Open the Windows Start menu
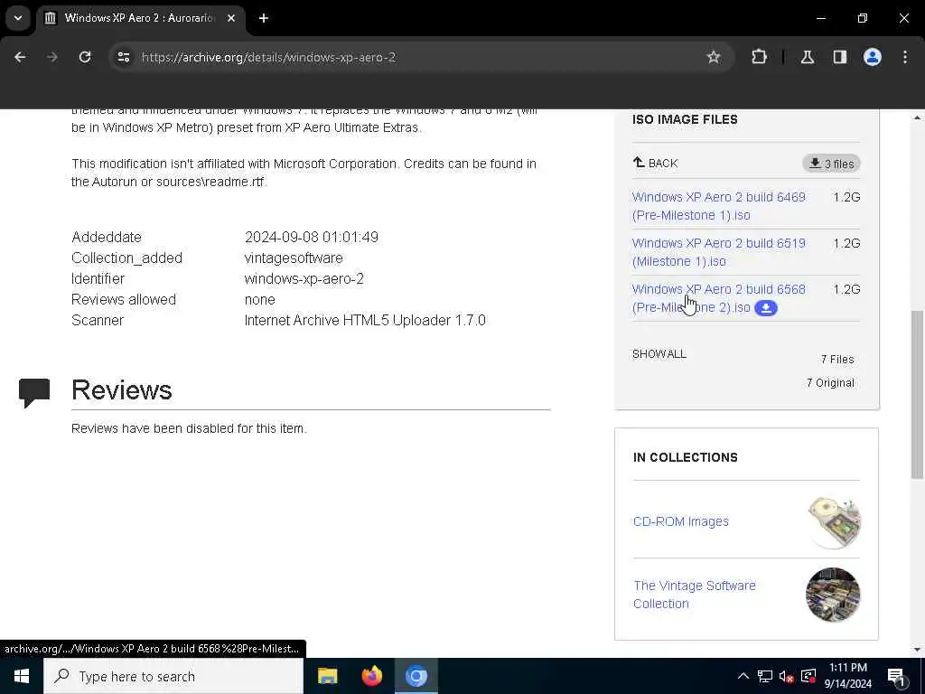 22,676
